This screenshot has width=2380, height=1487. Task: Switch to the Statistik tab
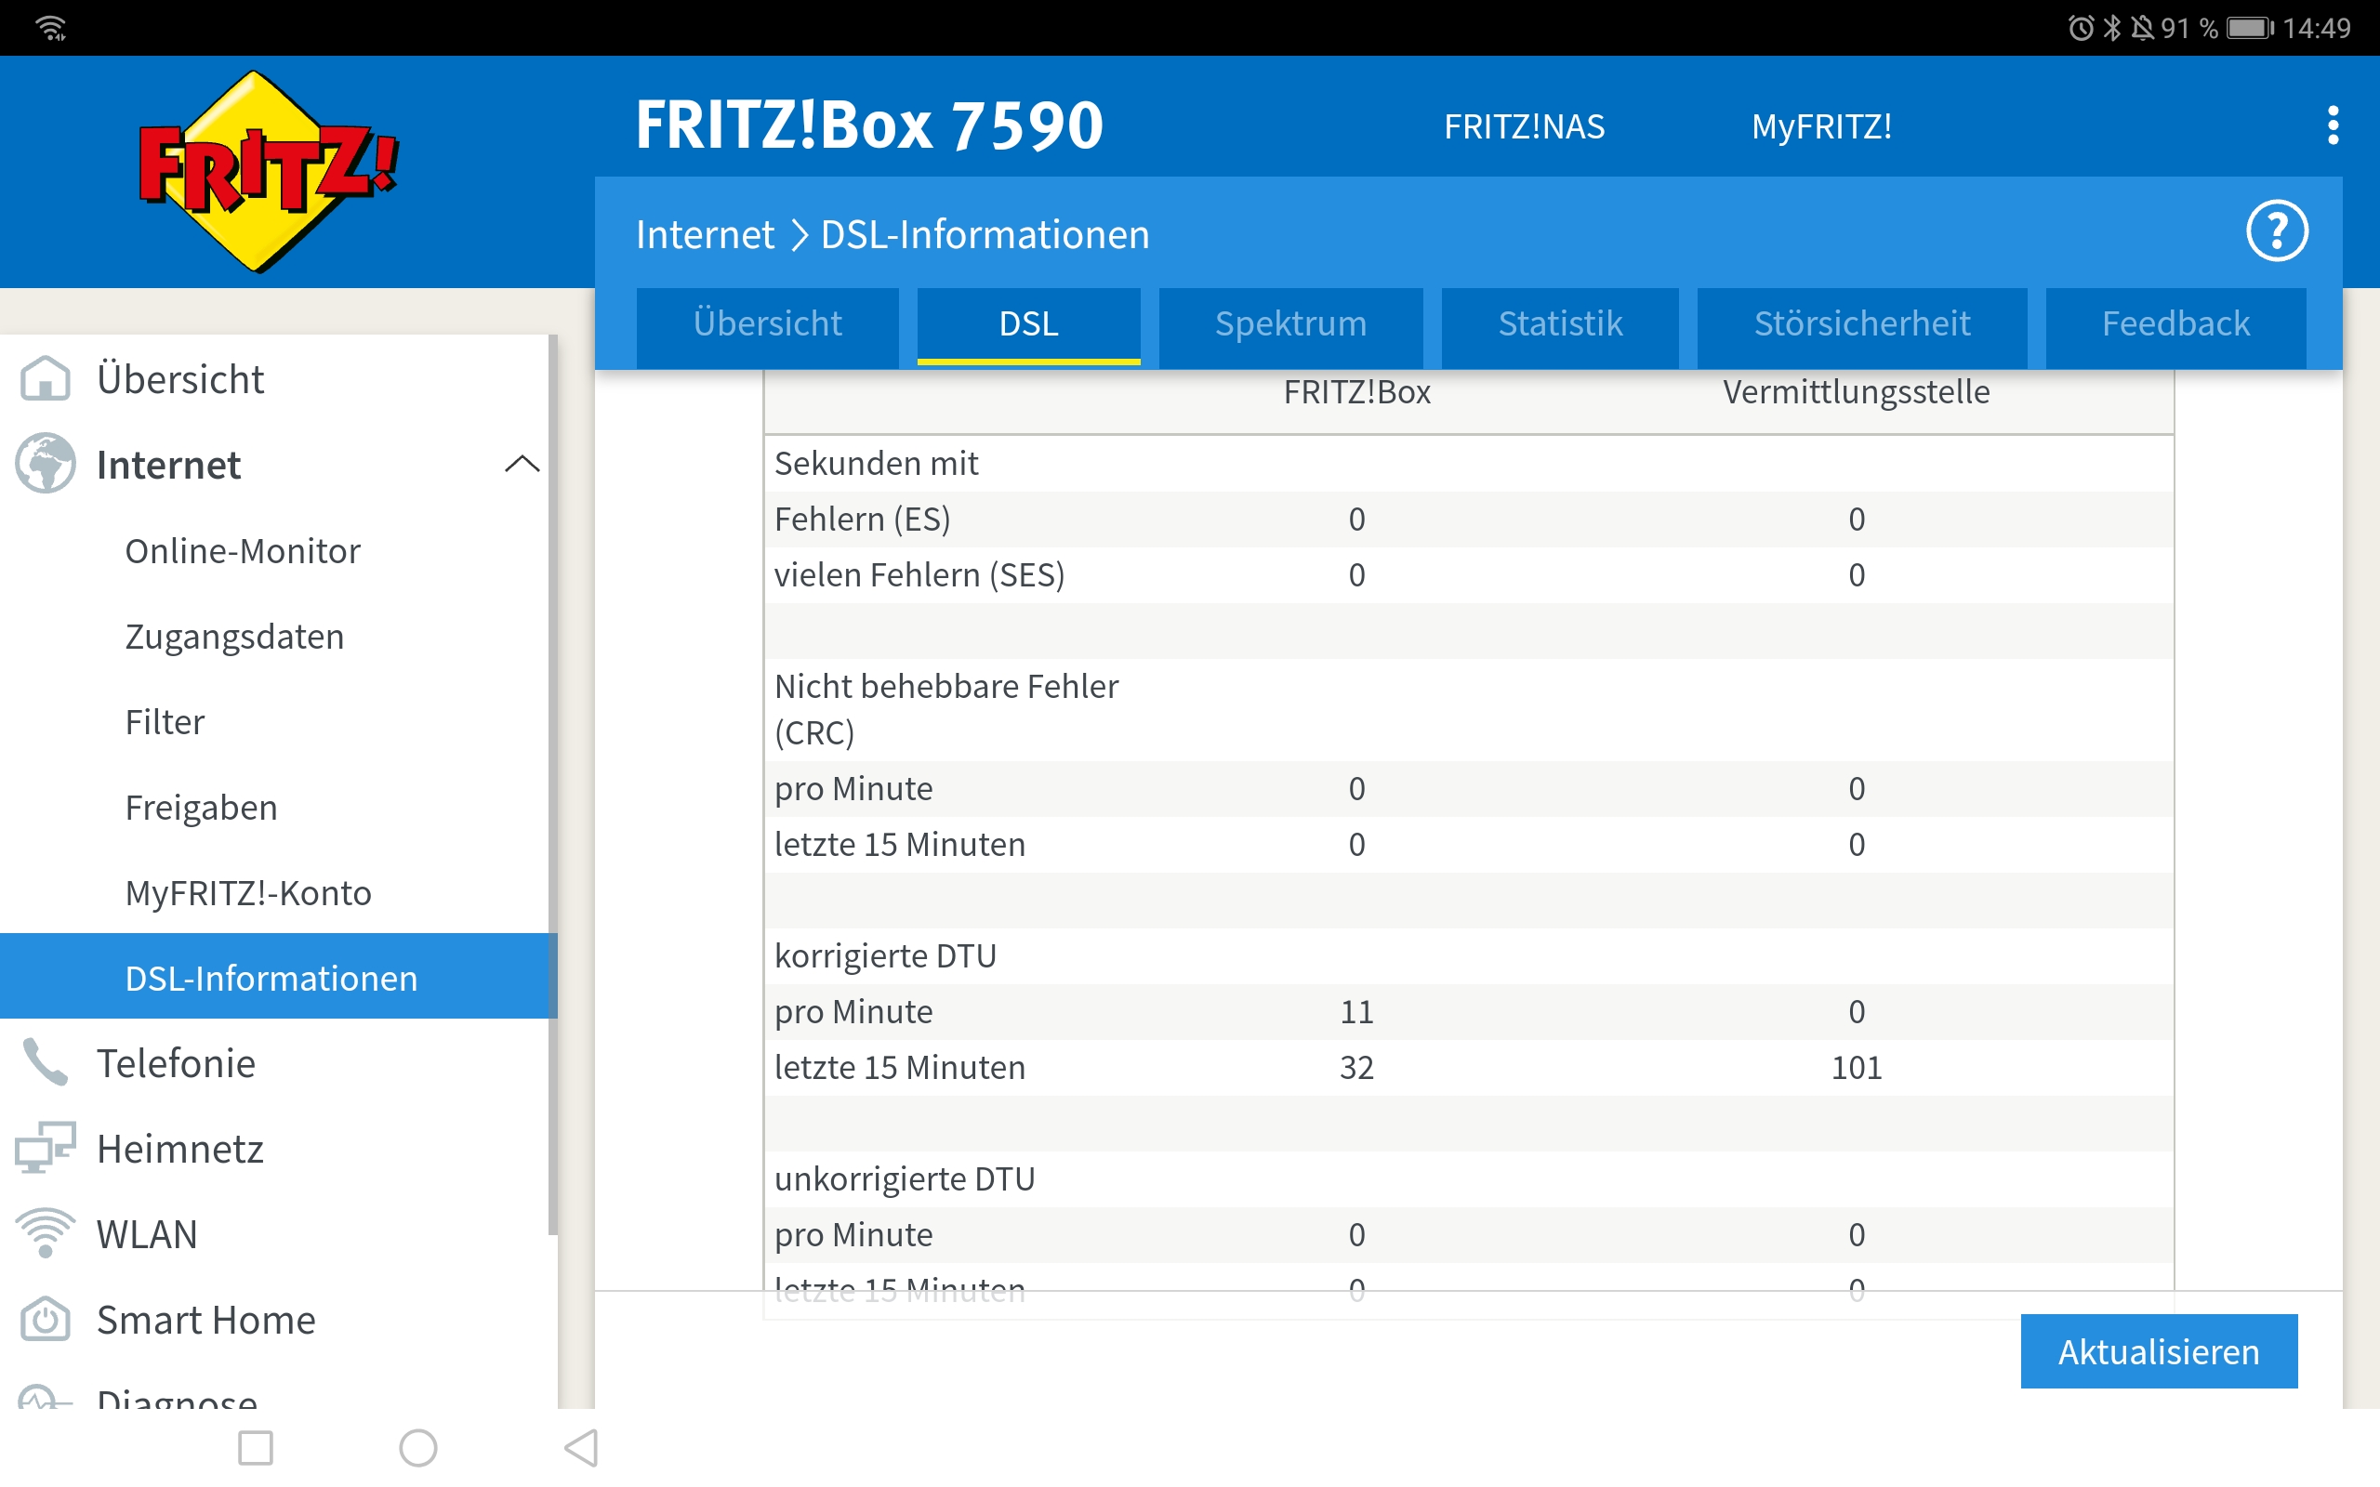(x=1560, y=323)
